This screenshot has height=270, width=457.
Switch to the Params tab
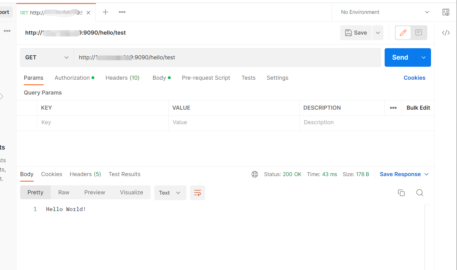[x=34, y=78]
